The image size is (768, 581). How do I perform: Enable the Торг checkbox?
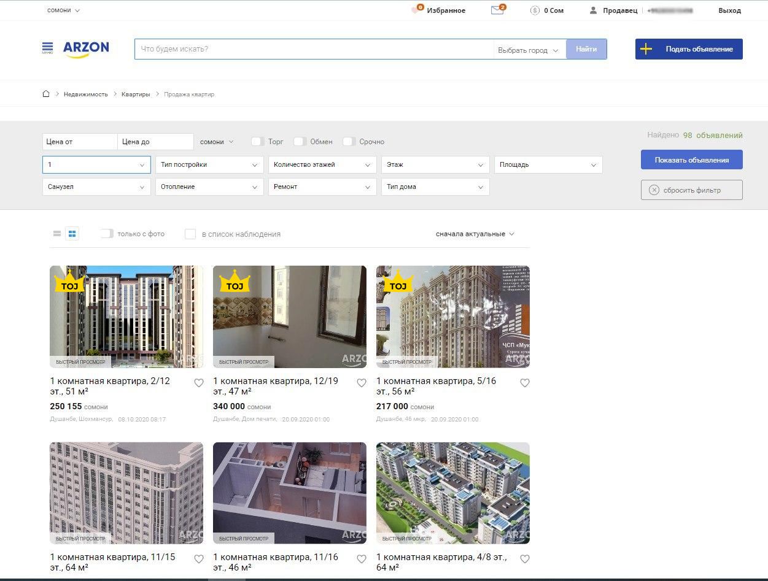coord(257,142)
